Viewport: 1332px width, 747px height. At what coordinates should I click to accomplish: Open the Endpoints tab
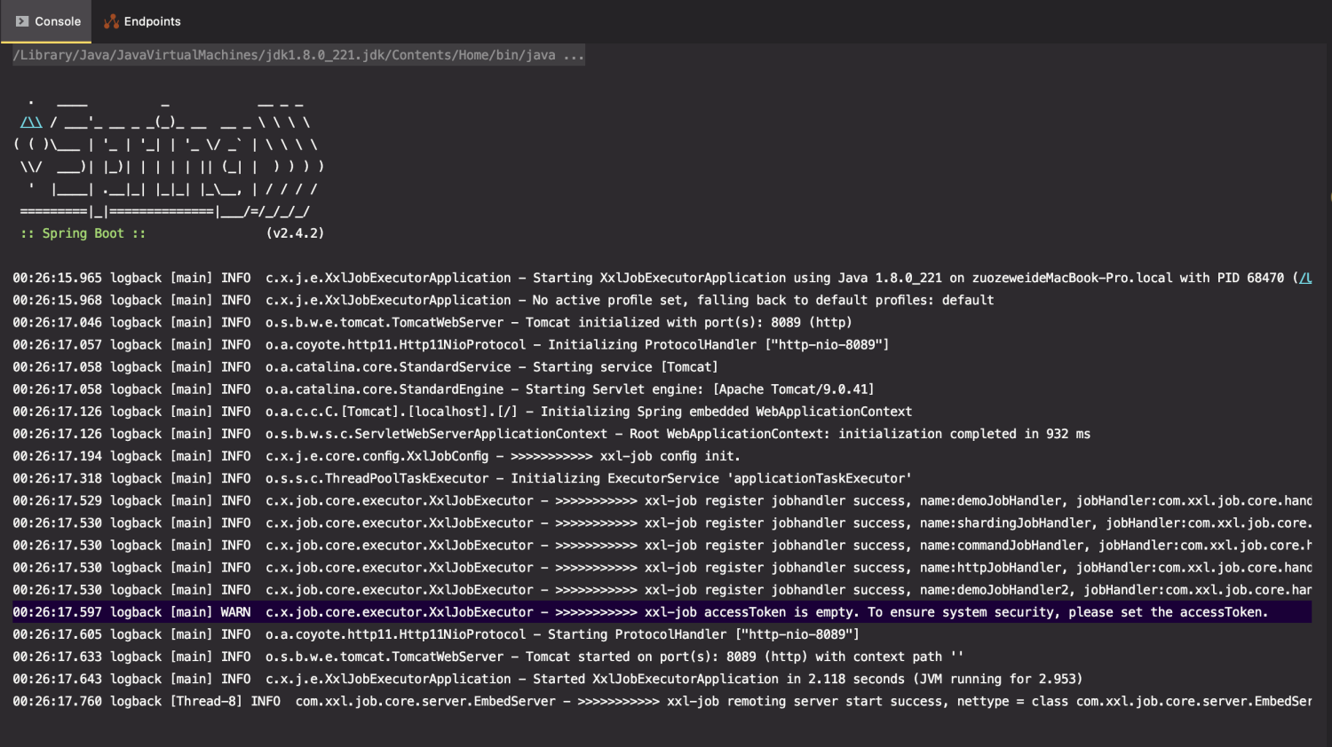[x=142, y=21]
